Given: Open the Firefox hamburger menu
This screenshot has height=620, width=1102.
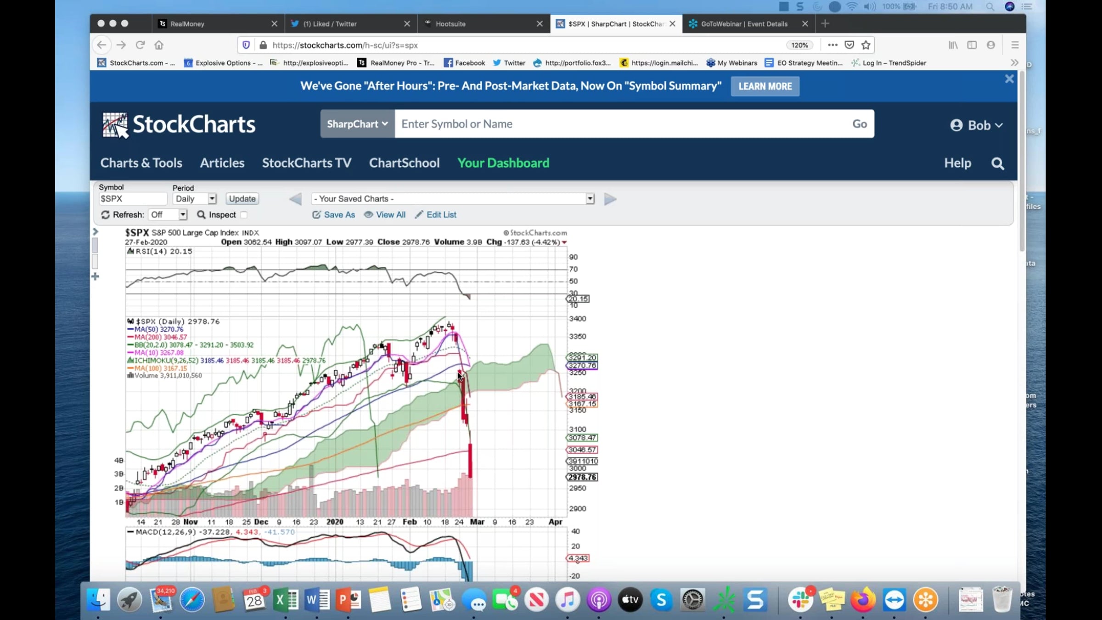Looking at the screenshot, I should 1015,45.
